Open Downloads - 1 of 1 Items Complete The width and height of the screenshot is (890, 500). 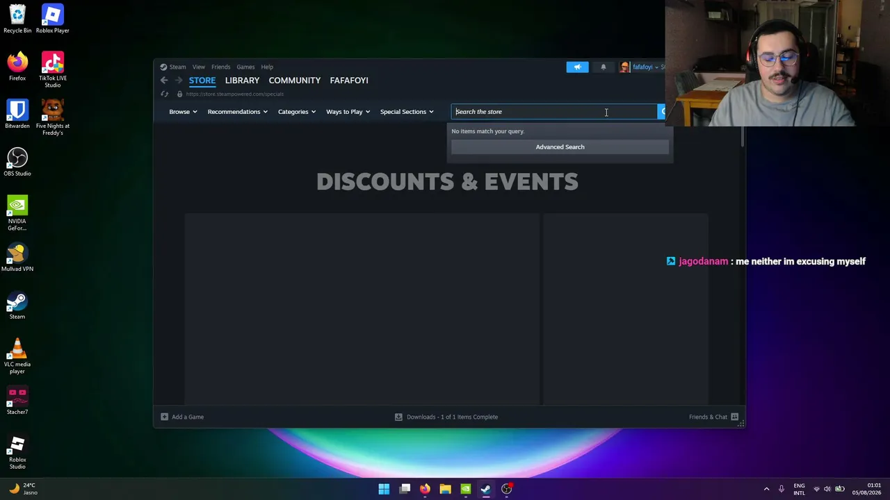pos(452,417)
